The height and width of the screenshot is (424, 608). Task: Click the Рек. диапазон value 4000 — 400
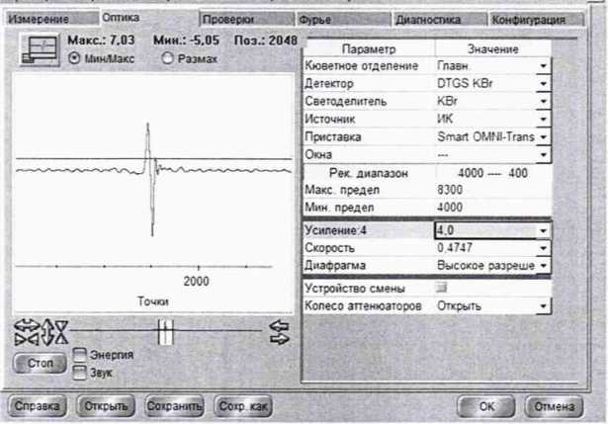[x=492, y=173]
